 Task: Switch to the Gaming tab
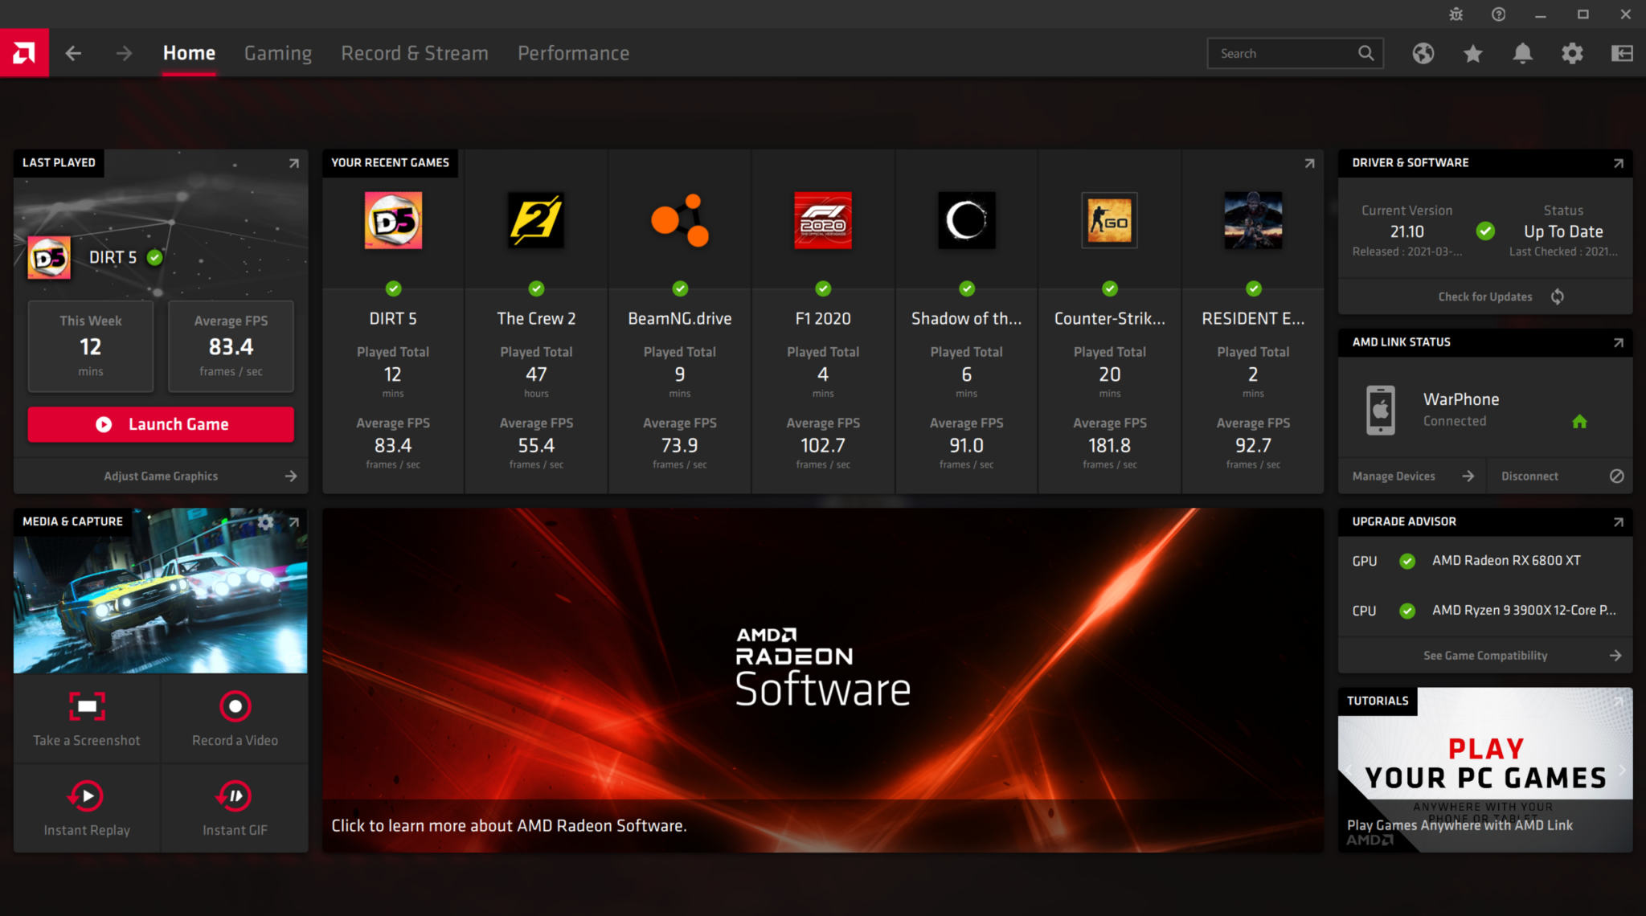point(276,53)
